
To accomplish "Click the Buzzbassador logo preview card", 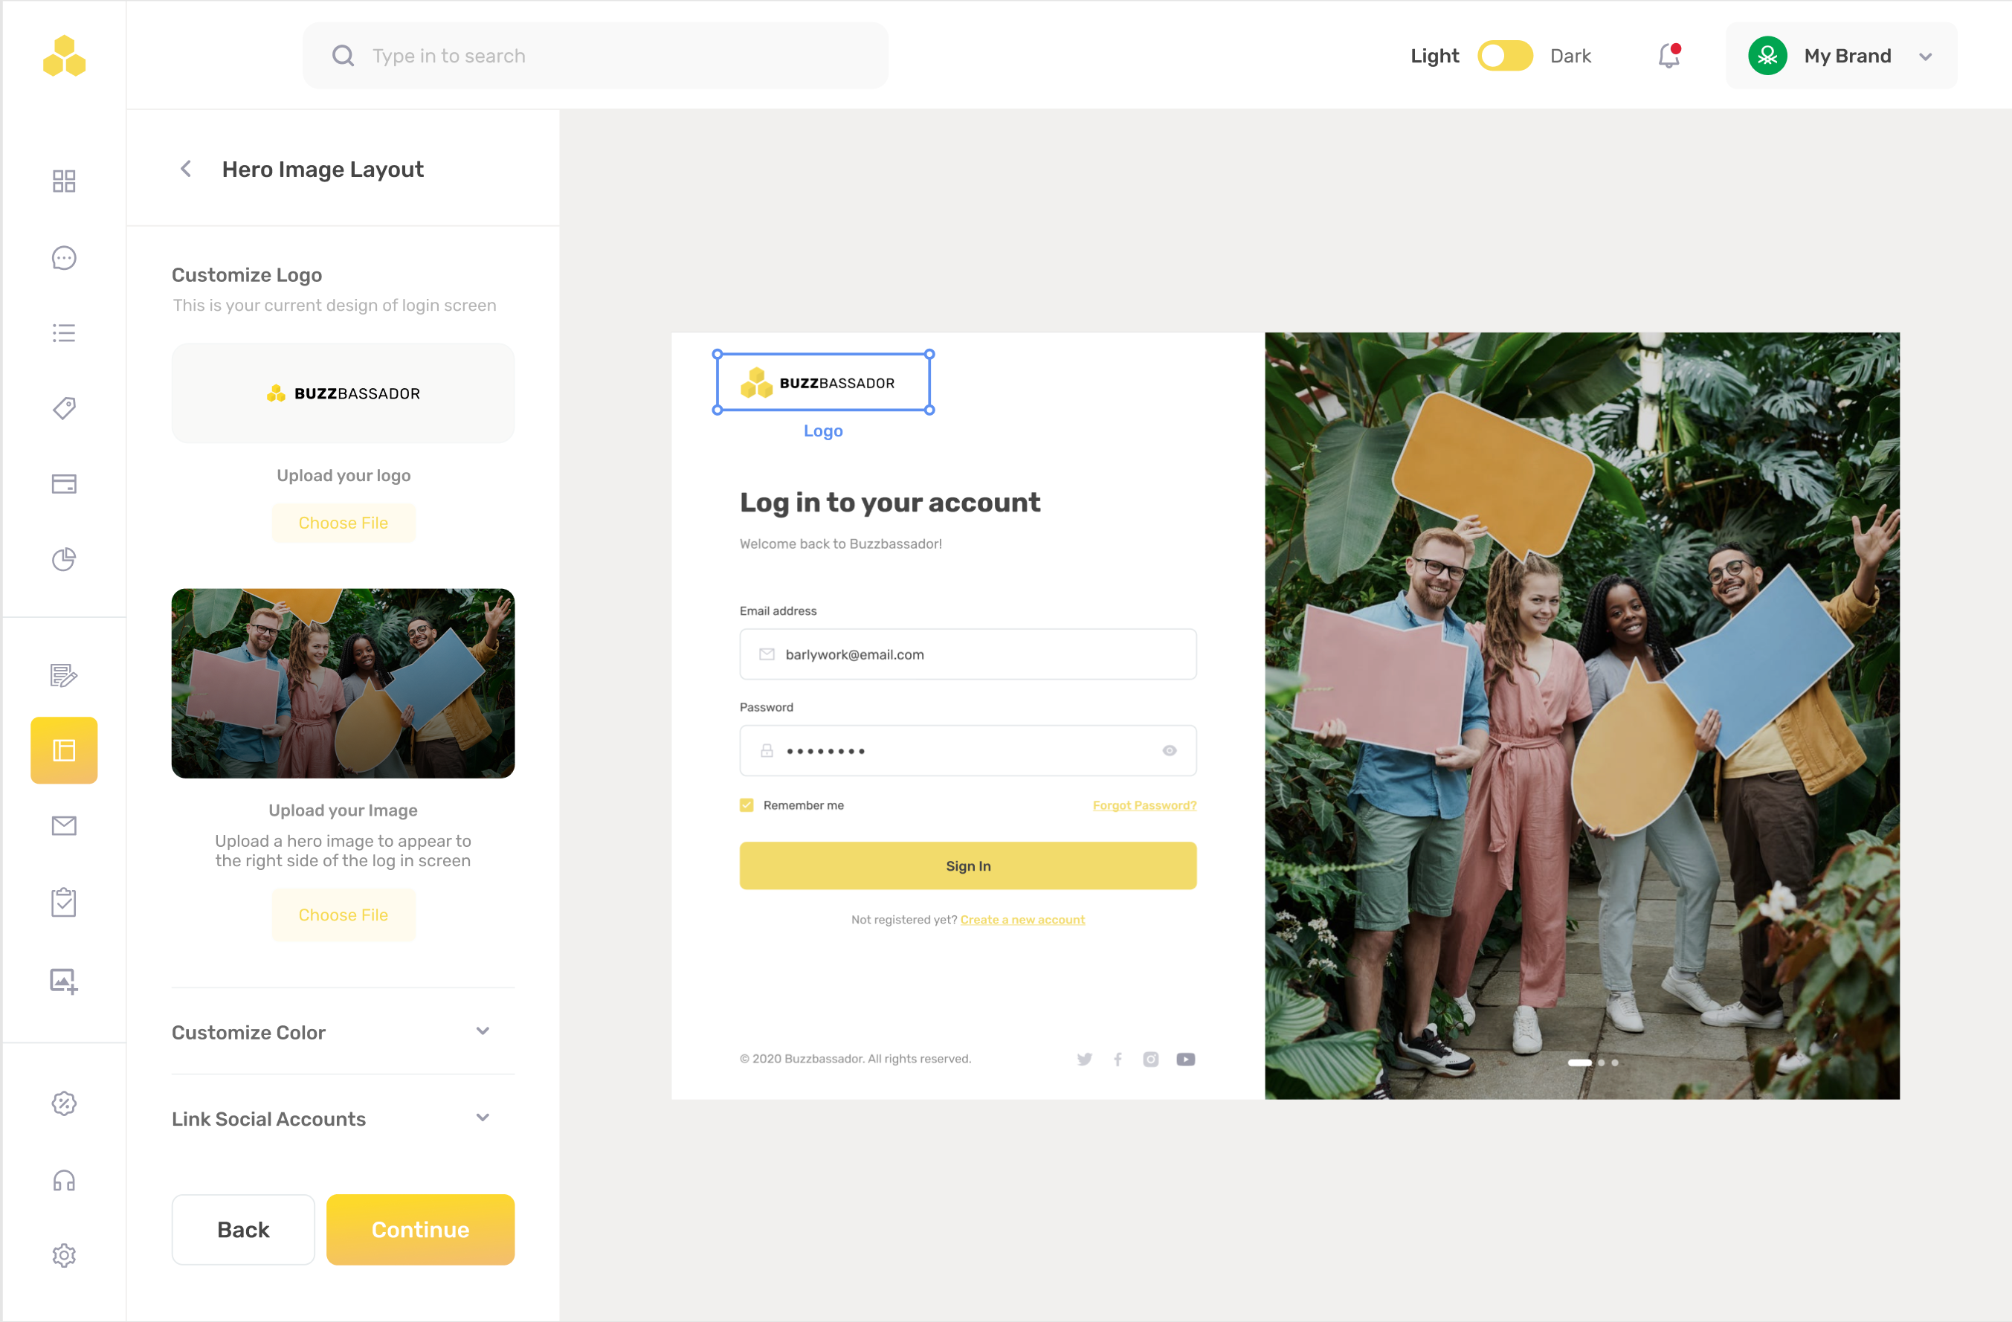I will (x=344, y=393).
